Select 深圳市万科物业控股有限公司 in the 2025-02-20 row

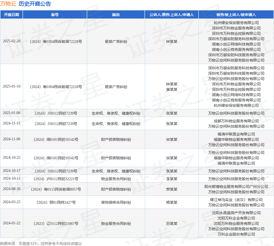[x=236, y=33]
